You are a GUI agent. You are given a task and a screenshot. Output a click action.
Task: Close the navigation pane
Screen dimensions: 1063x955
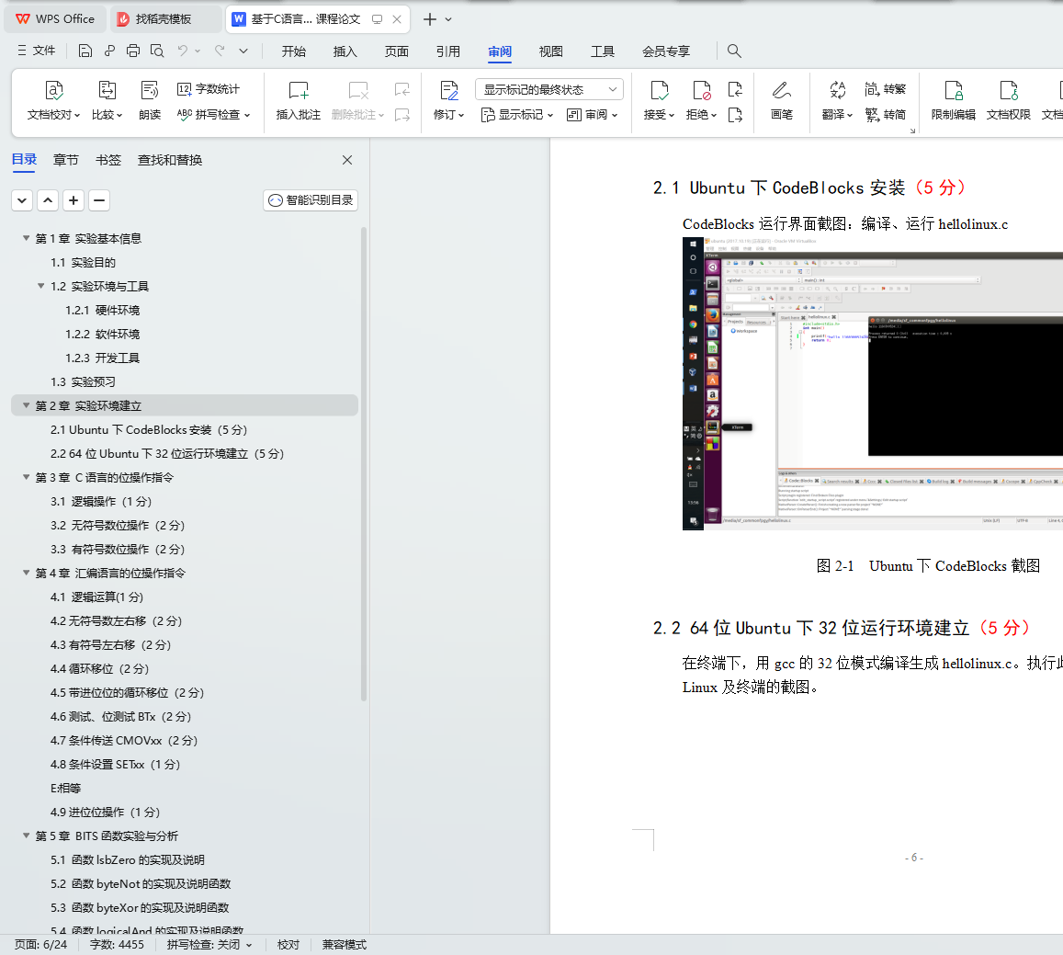347,160
